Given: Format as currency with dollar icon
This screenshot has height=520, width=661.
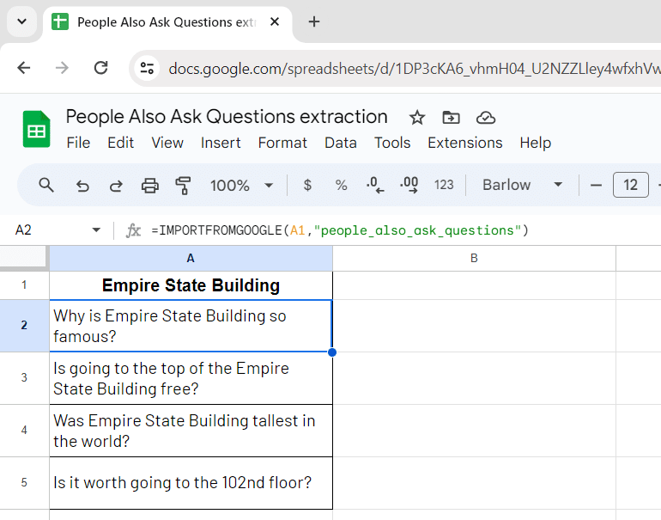Looking at the screenshot, I should [307, 185].
